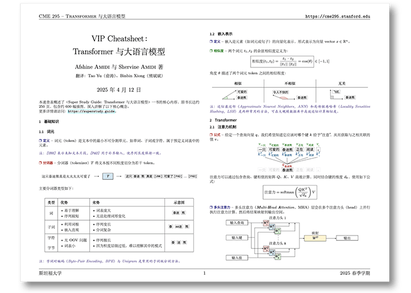The height and width of the screenshot is (293, 411).
Task: Click the page number "1" in footer
Action: (204, 273)
